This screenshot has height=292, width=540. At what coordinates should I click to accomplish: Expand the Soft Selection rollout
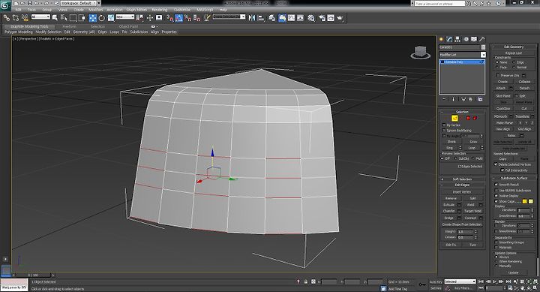tap(462, 179)
